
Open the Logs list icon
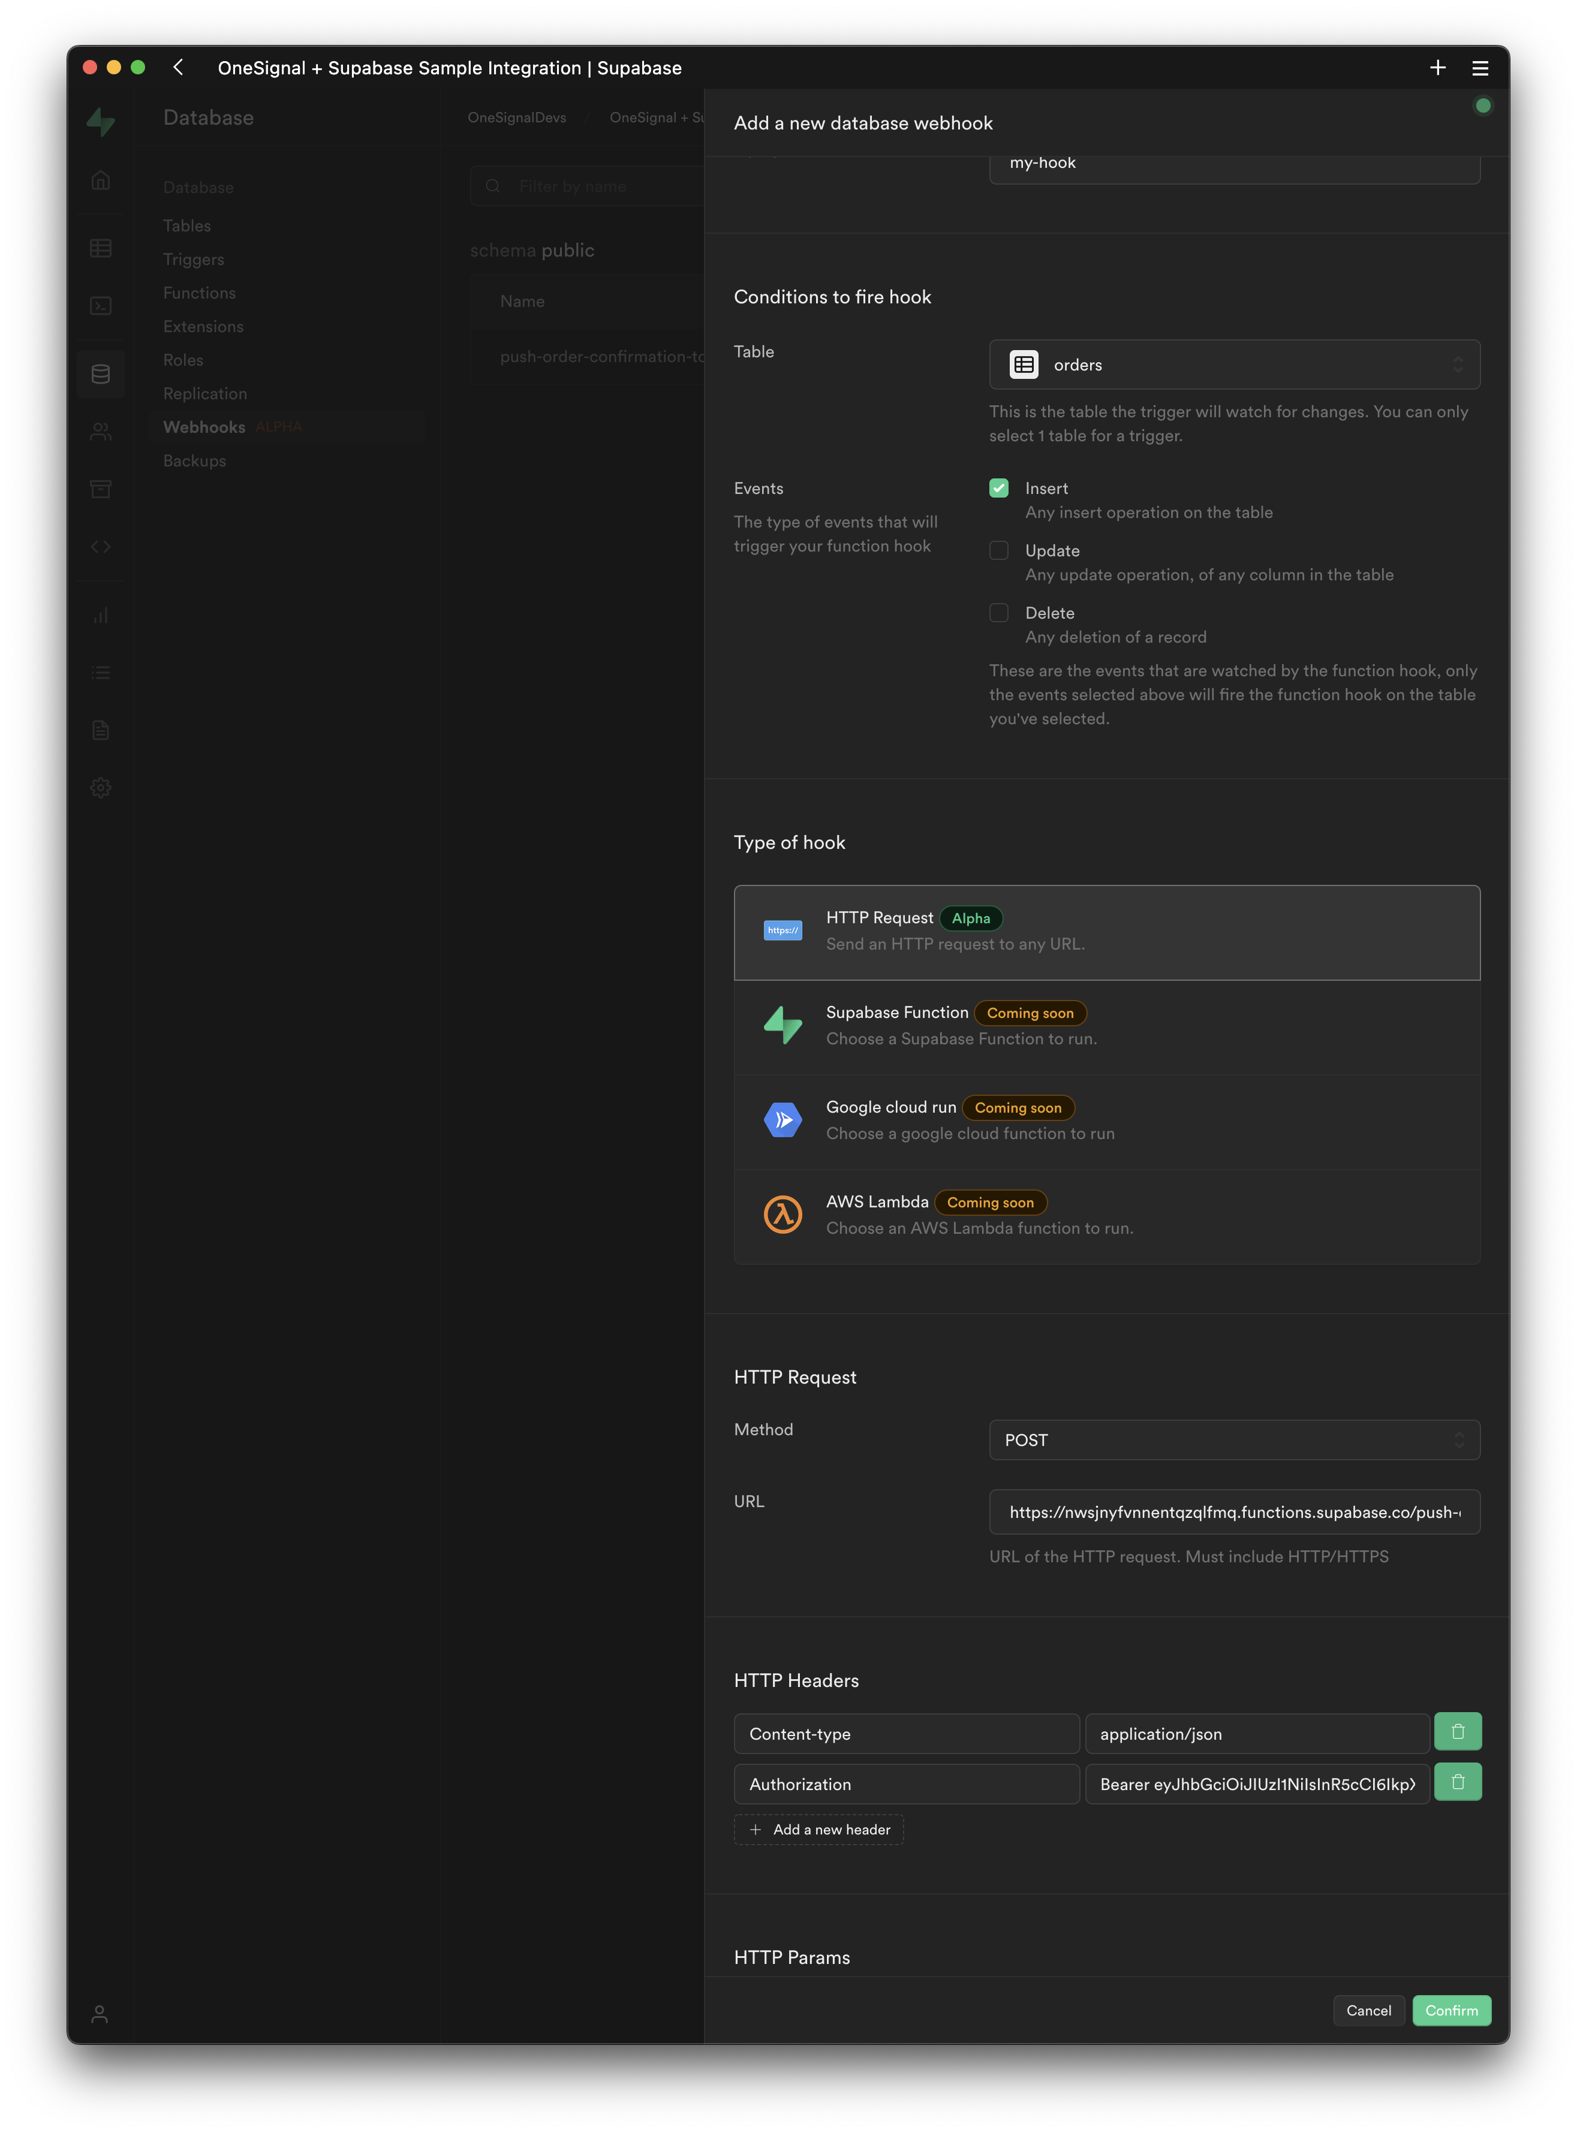coord(100,673)
